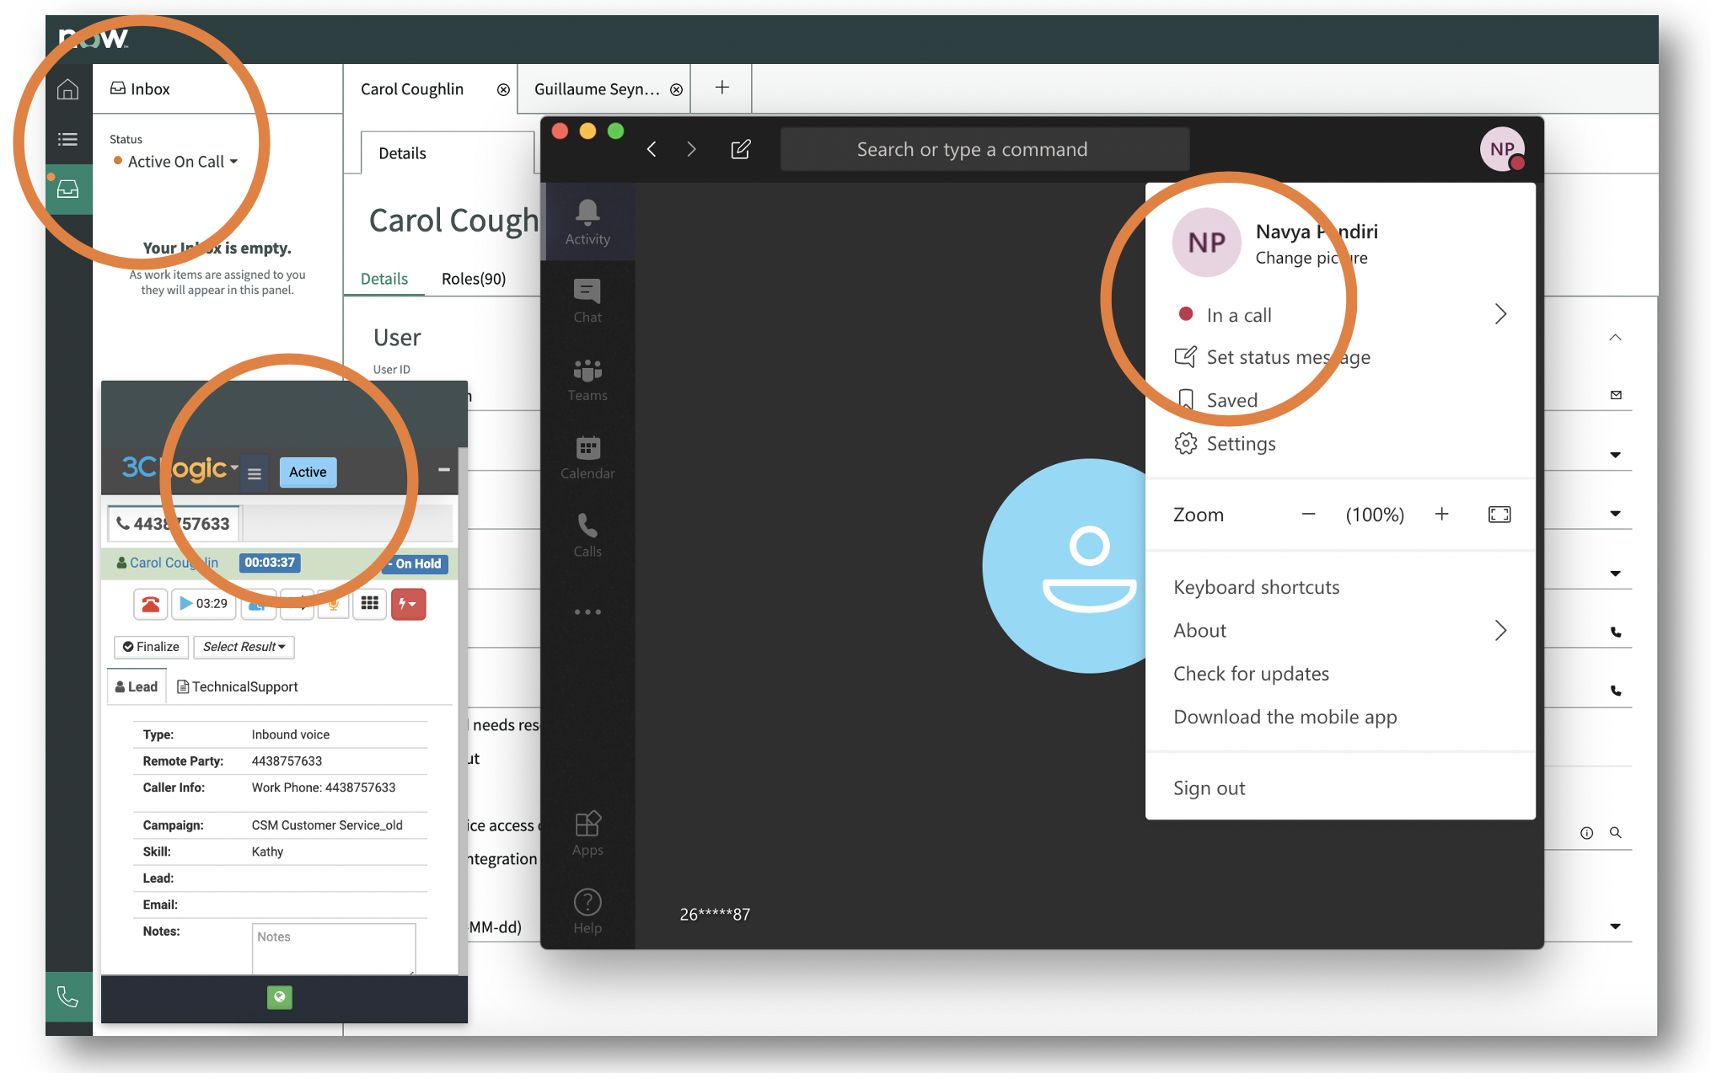
Task: Enter full screen from the Zoom row
Action: [1499, 515]
